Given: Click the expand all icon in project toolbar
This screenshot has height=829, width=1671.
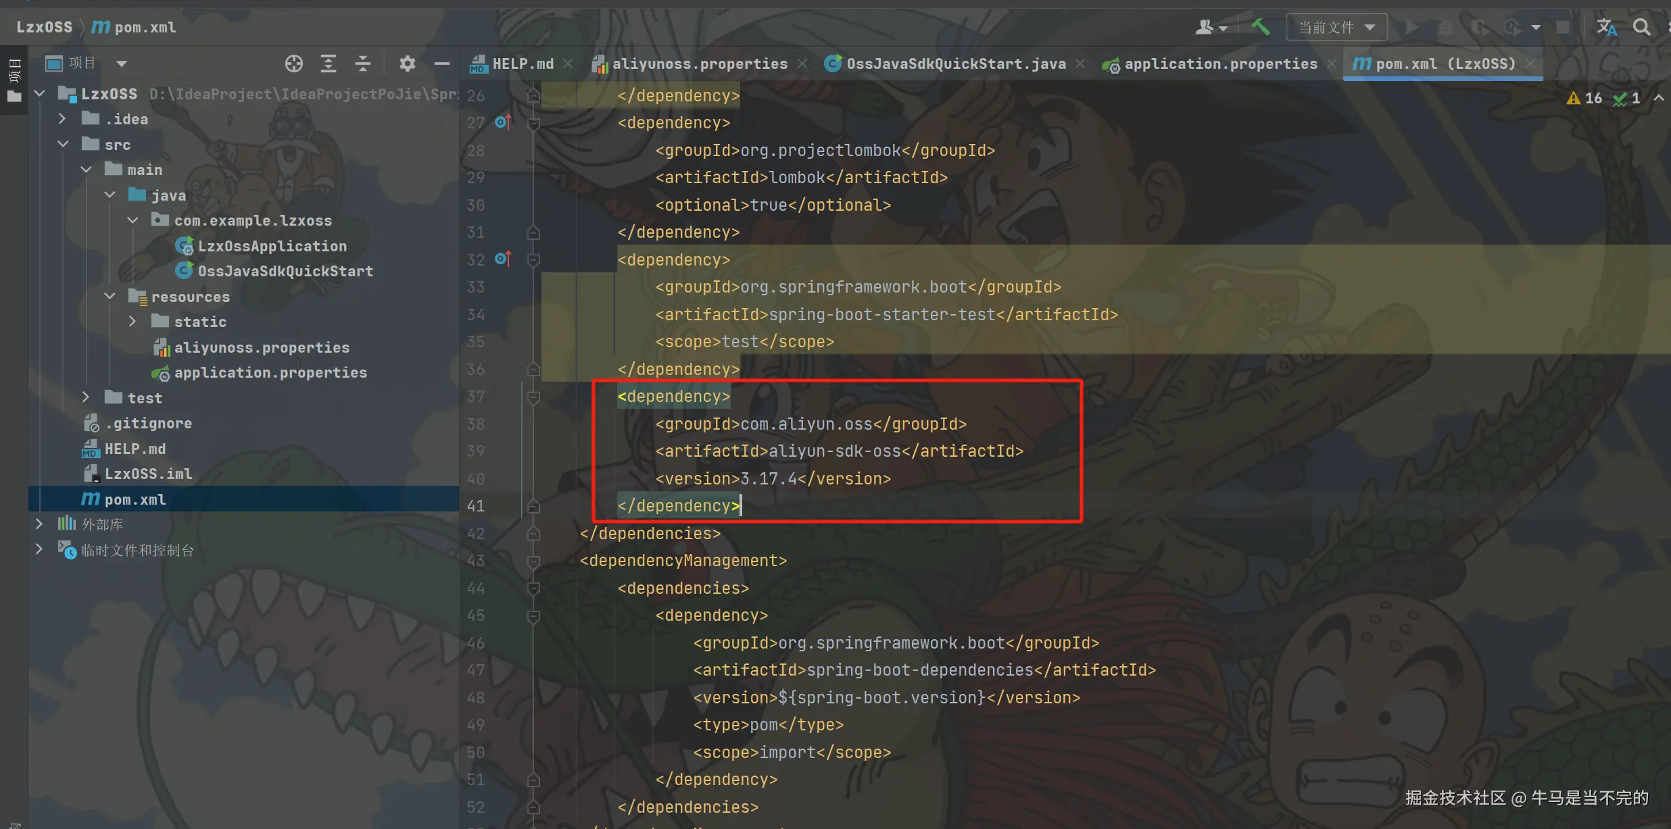Looking at the screenshot, I should 329,64.
